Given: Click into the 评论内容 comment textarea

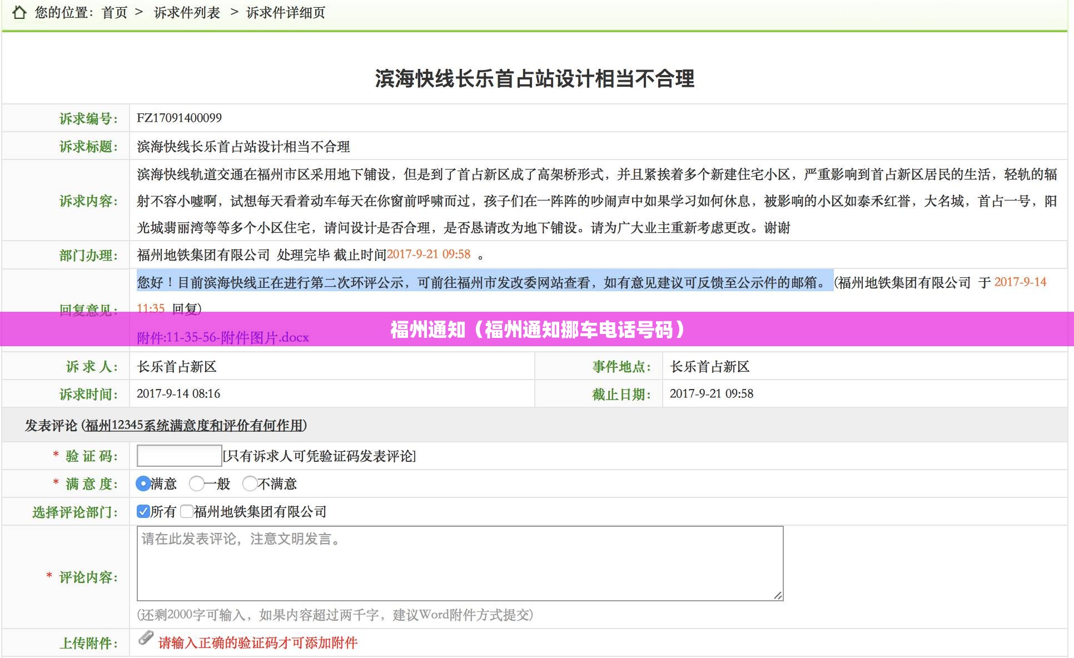Looking at the screenshot, I should (x=459, y=563).
